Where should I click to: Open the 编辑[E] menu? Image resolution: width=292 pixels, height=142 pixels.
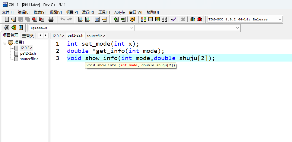tap(24, 12)
